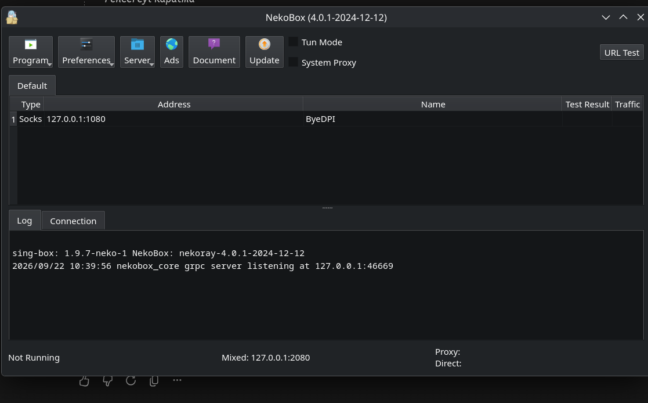
Task: Expand the Preferences dropdown menu
Action: 86,52
